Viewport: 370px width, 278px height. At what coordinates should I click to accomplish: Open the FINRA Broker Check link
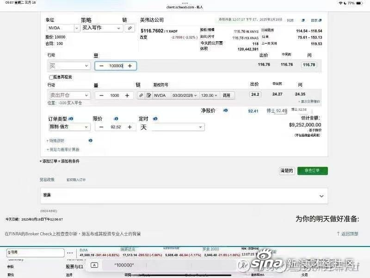coord(73,234)
